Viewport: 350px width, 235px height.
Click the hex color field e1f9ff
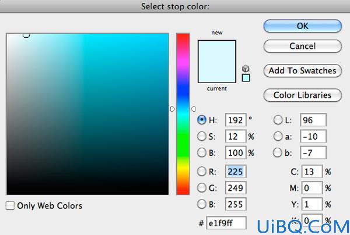click(x=226, y=223)
